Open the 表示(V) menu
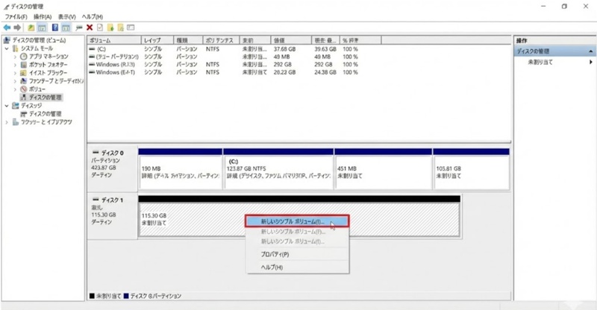The width and height of the screenshot is (597, 310). 68,16
